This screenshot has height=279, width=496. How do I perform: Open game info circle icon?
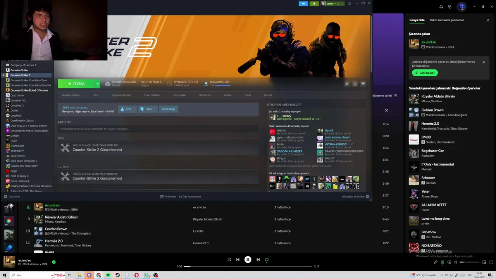(355, 84)
